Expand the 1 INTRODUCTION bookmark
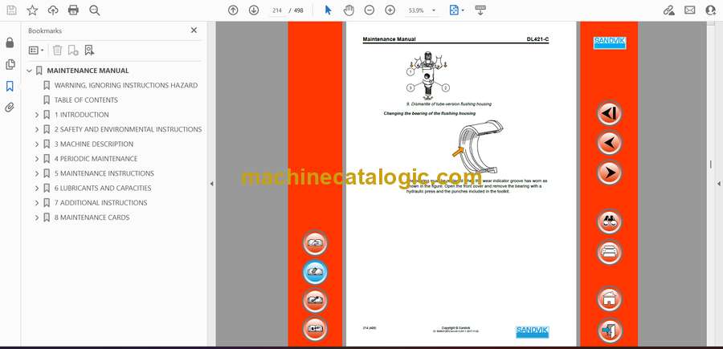Viewport: 723px width, 349px height. tap(37, 115)
